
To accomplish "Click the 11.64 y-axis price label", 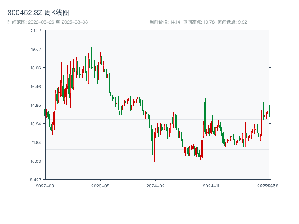I will [x=36, y=142].
